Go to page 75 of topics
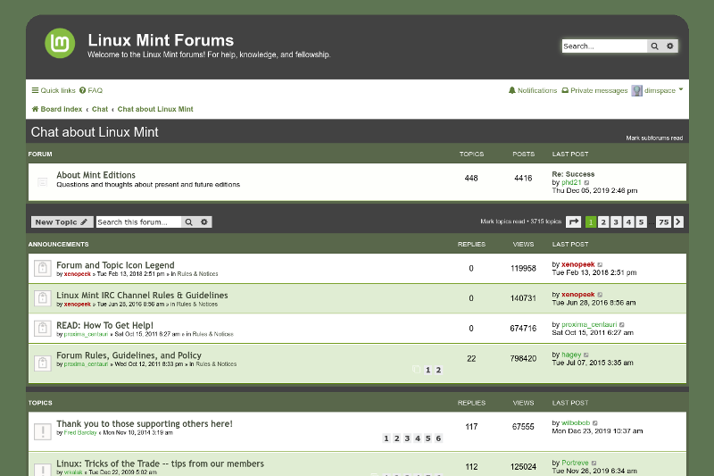The height and width of the screenshot is (476, 714). (x=663, y=221)
